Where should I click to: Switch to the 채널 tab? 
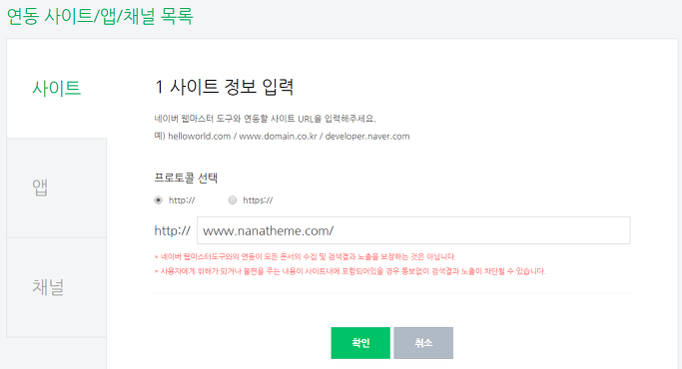[57, 287]
